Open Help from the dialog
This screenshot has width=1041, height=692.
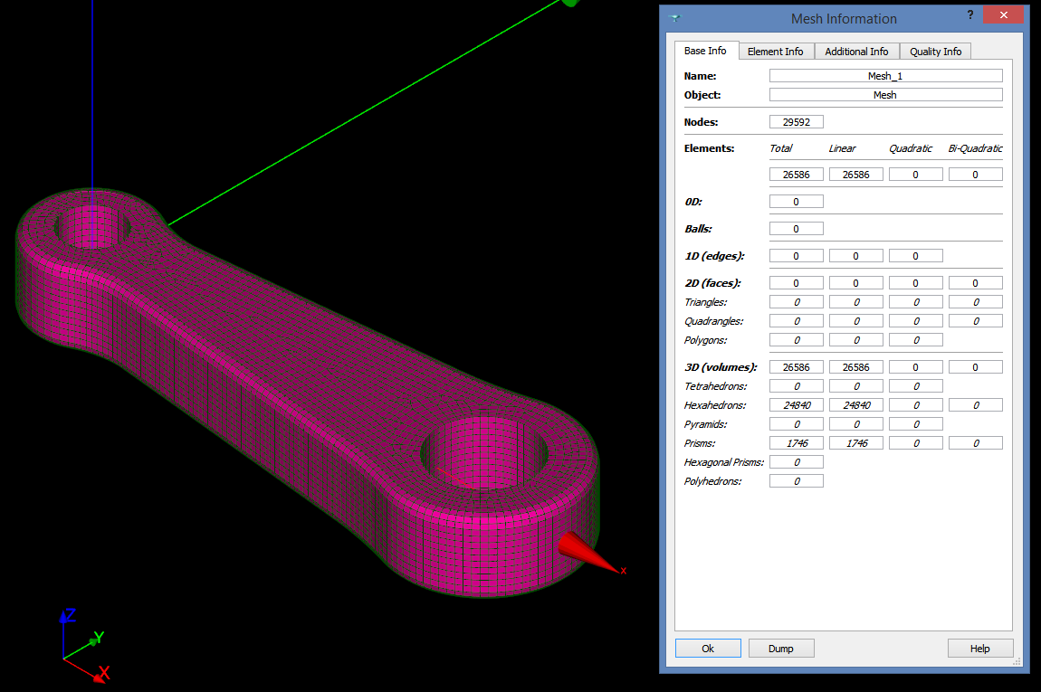coord(980,648)
